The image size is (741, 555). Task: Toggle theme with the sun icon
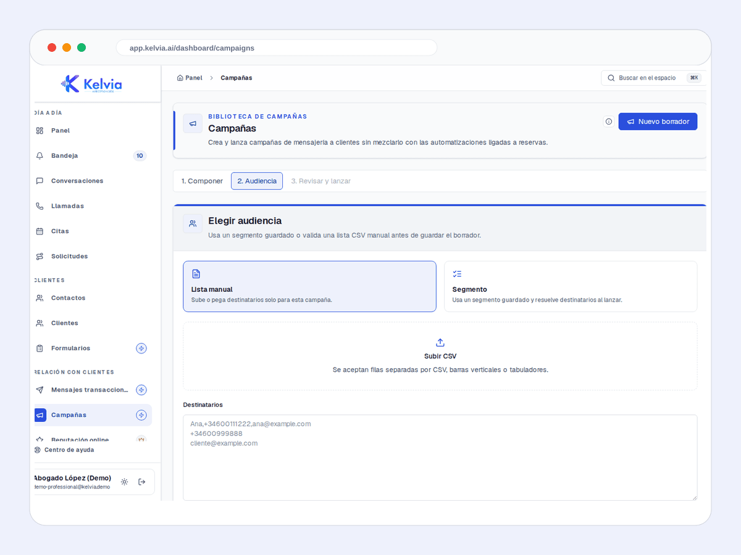point(125,482)
